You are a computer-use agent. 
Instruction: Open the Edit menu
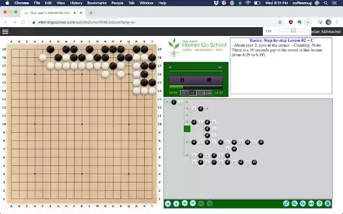pyautogui.click(x=48, y=3)
